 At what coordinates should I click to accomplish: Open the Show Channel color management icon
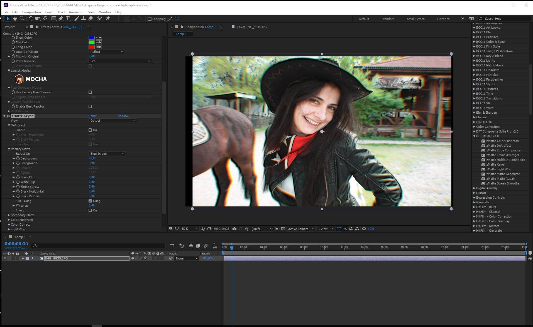coord(247,229)
